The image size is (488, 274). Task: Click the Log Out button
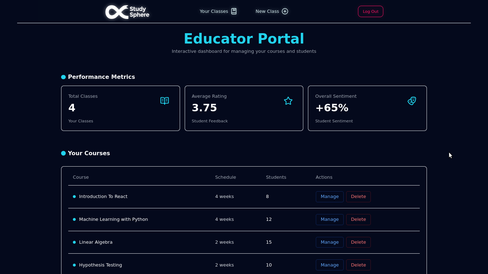point(370,11)
